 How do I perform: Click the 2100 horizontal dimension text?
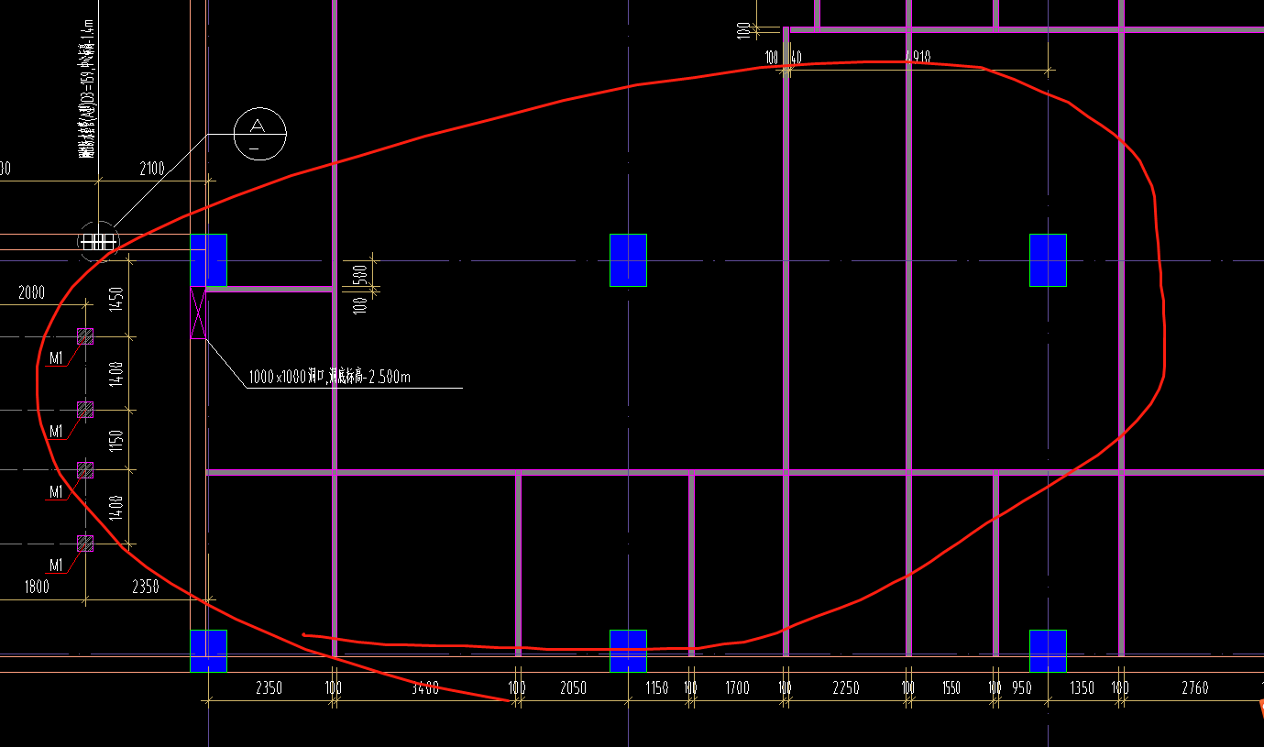152,168
